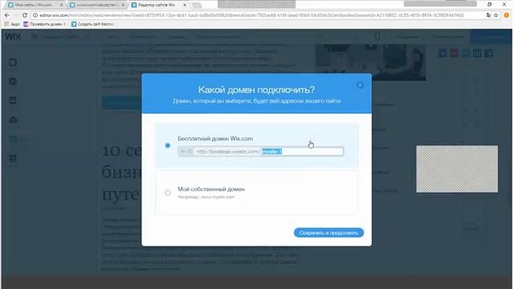Open the translate page icon in address bar
514x289 pixels.
point(489,15)
